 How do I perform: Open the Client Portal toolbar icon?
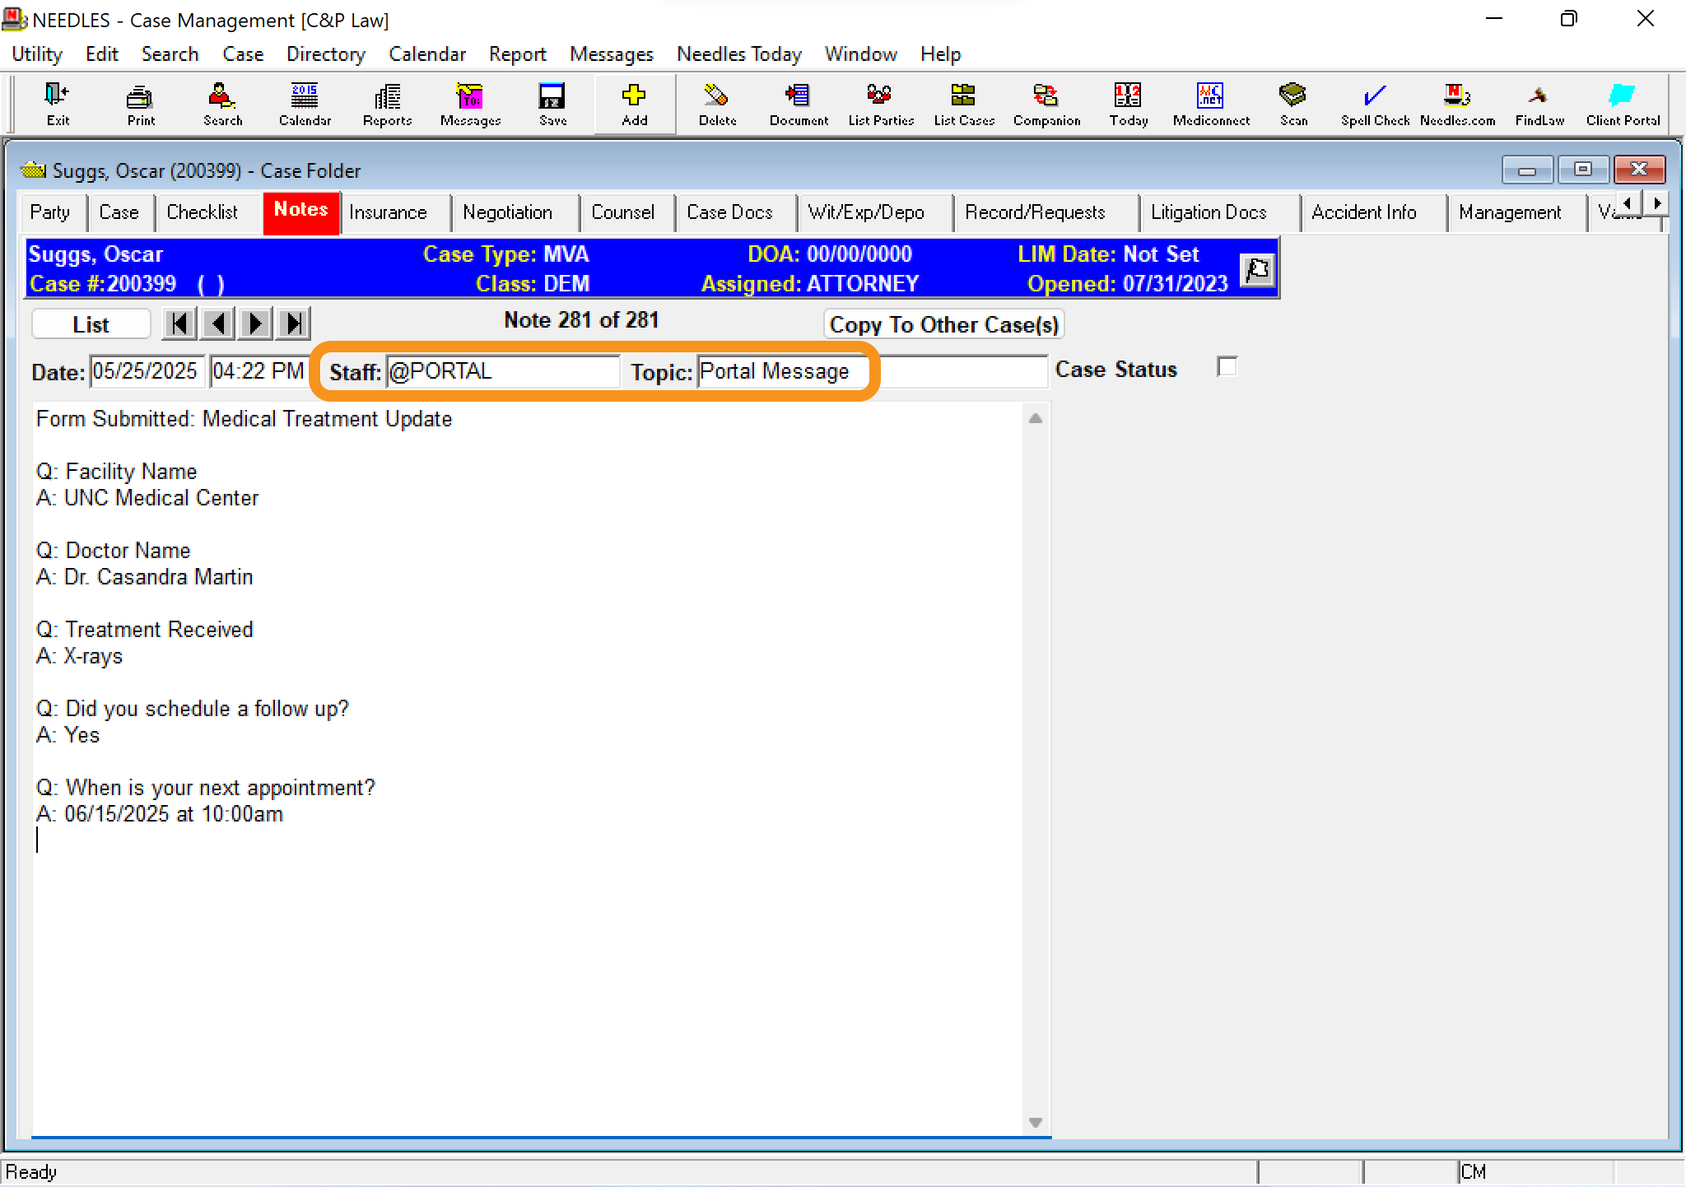pyautogui.click(x=1623, y=104)
